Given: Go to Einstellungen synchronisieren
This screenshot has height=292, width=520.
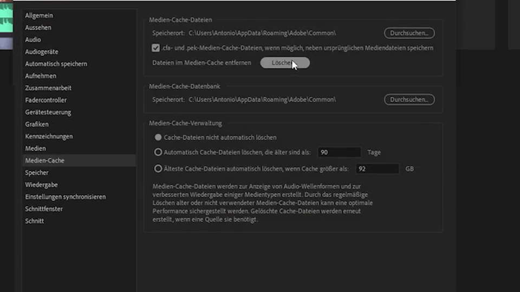Looking at the screenshot, I should (x=65, y=197).
